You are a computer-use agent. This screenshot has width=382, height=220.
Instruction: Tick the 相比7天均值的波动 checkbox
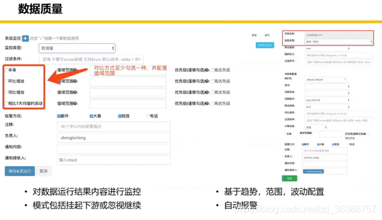(x=6, y=104)
